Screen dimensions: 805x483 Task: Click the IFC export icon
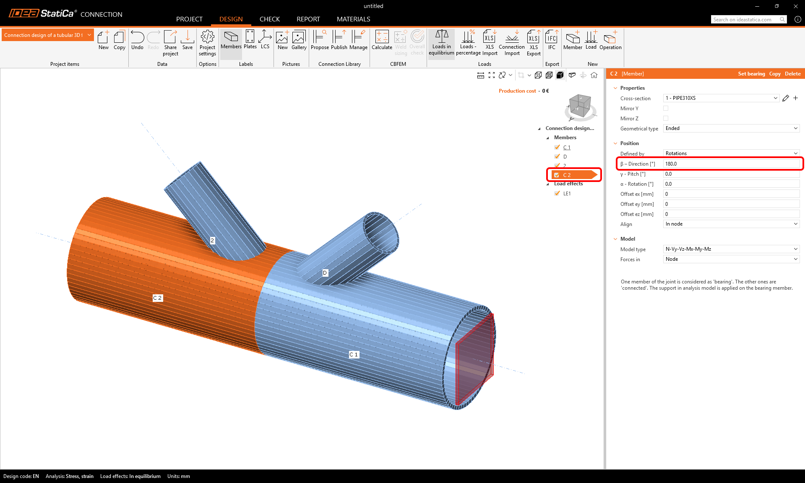pos(552,41)
